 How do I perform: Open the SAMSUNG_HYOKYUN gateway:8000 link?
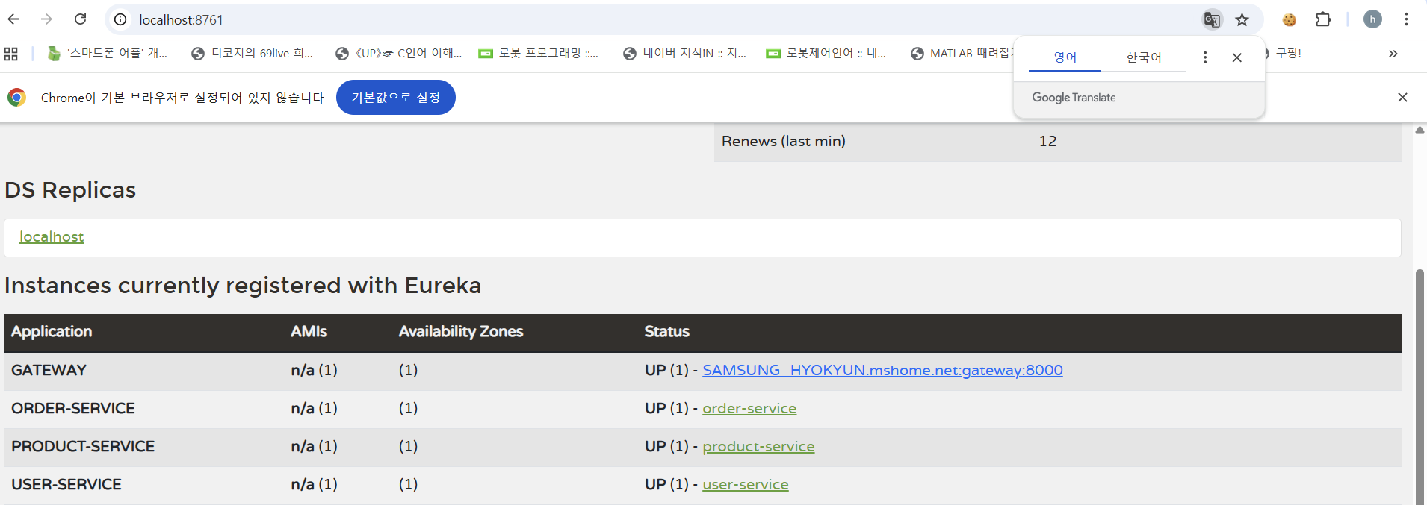pyautogui.click(x=882, y=371)
